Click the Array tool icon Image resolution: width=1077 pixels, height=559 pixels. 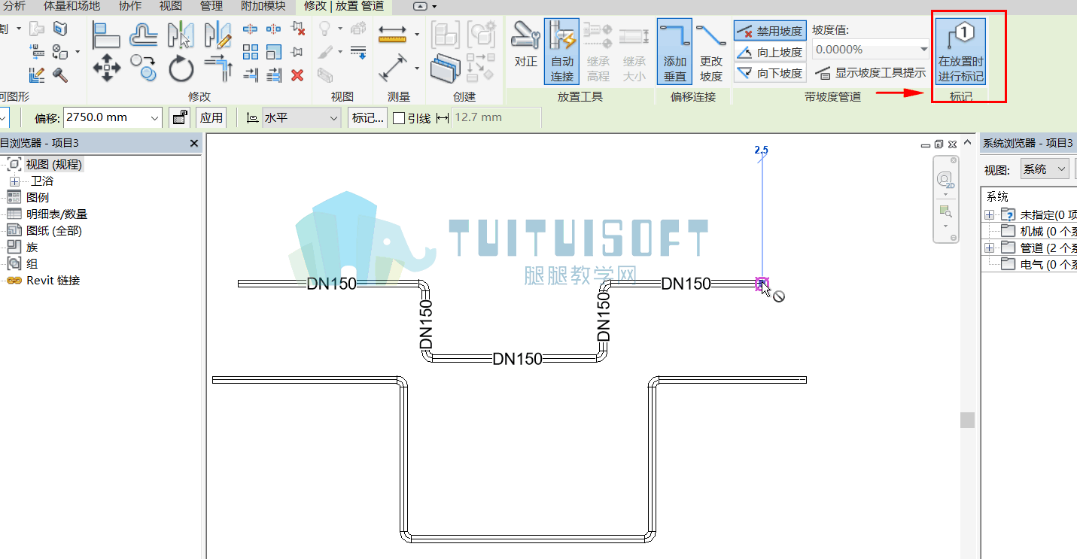point(251,52)
